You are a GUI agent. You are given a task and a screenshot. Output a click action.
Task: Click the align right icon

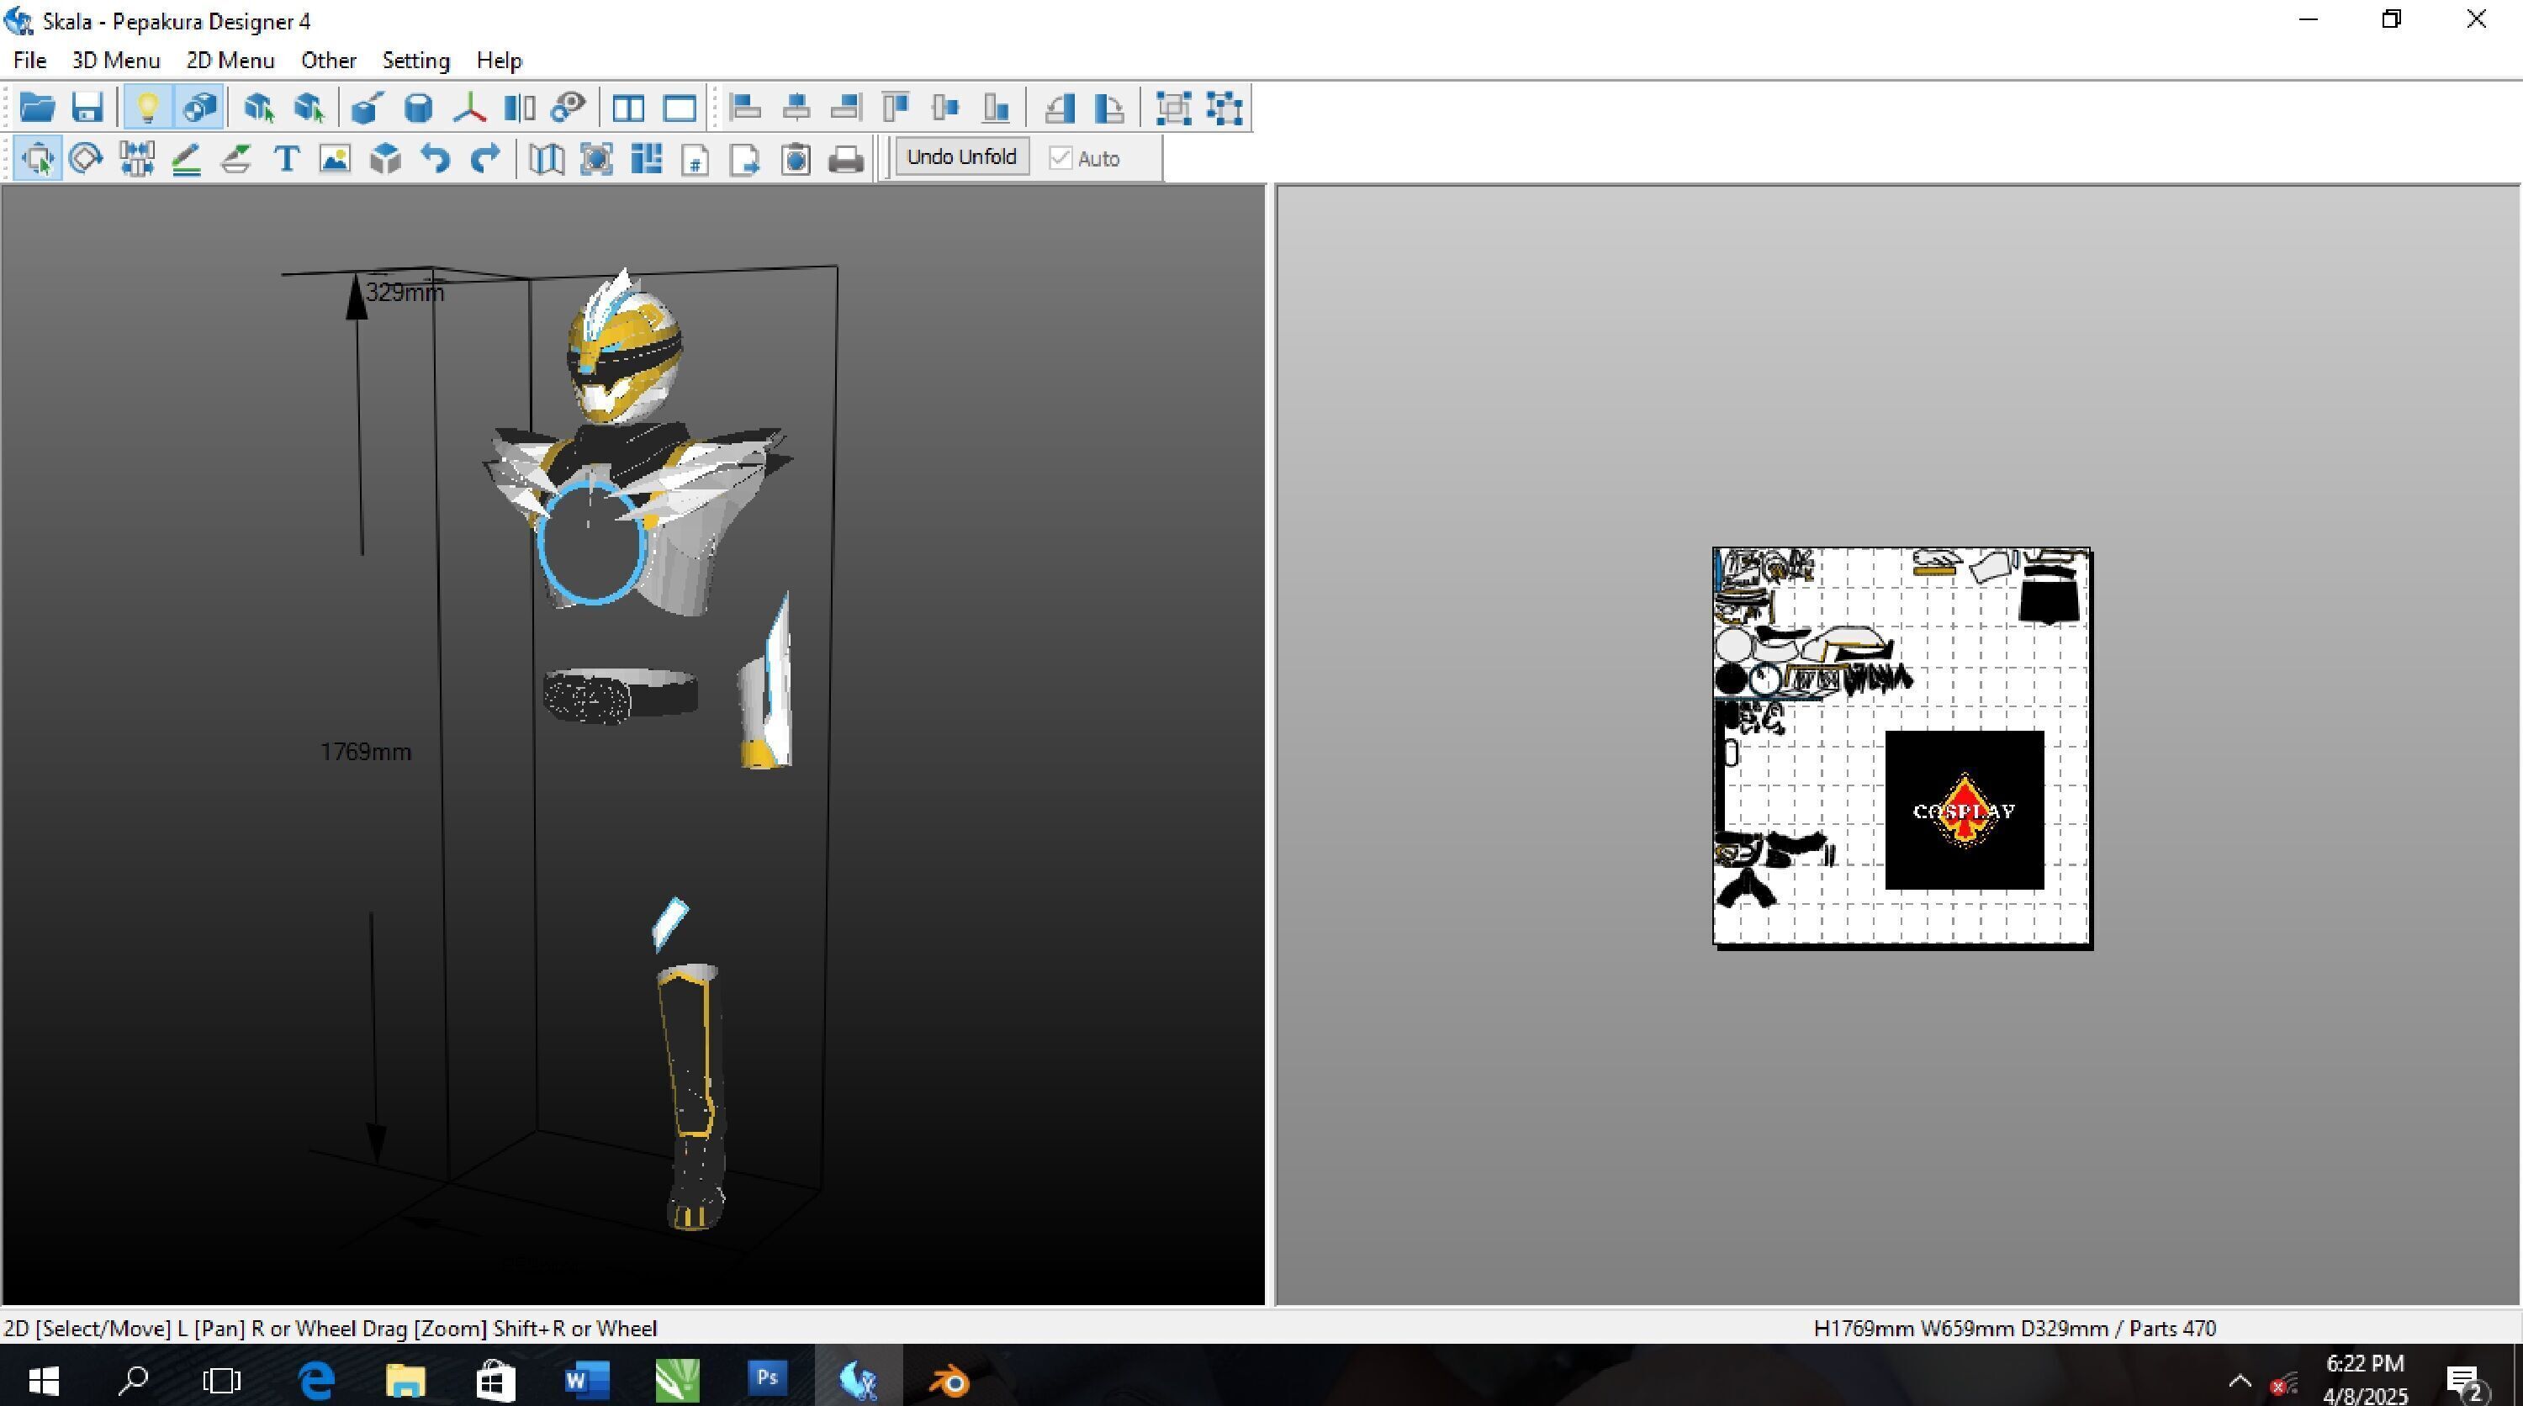pyautogui.click(x=845, y=107)
